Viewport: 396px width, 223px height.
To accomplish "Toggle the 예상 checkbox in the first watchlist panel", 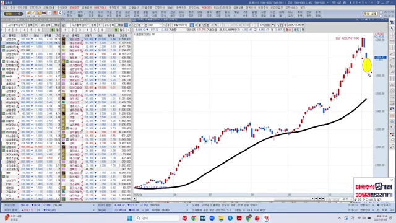I will tap(53, 25).
